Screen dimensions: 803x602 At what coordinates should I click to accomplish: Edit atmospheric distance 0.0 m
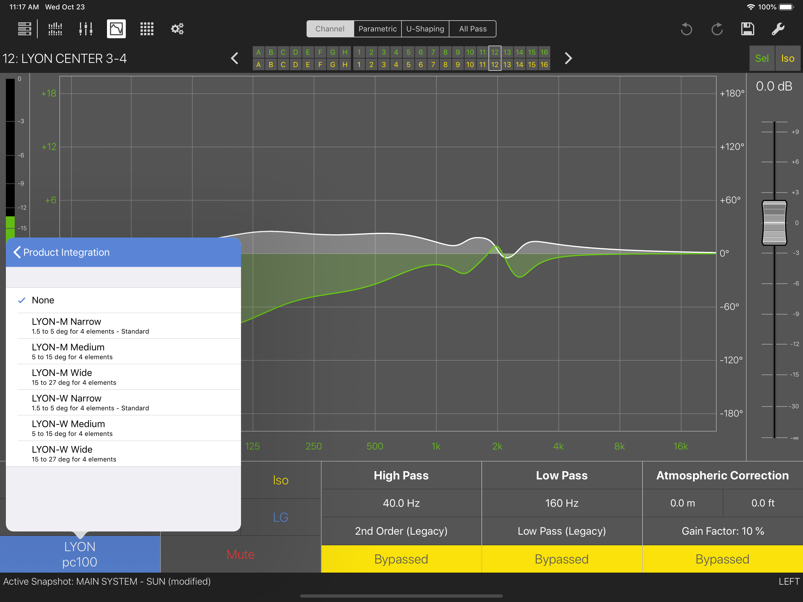tap(682, 503)
